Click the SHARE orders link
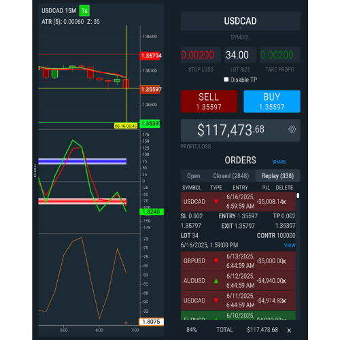340x340 pixels. click(279, 162)
